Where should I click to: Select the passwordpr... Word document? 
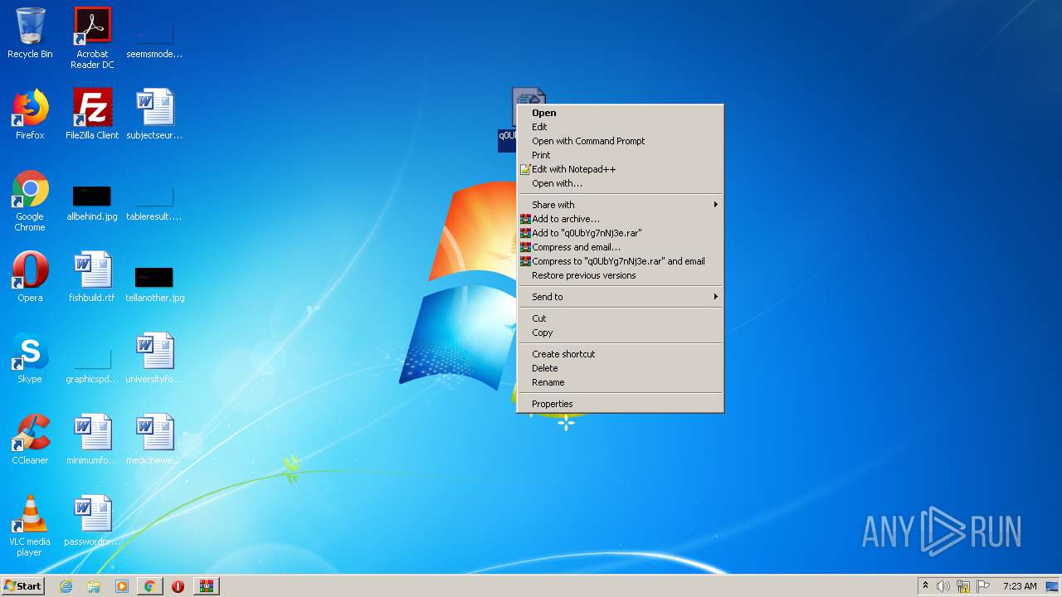point(92,521)
